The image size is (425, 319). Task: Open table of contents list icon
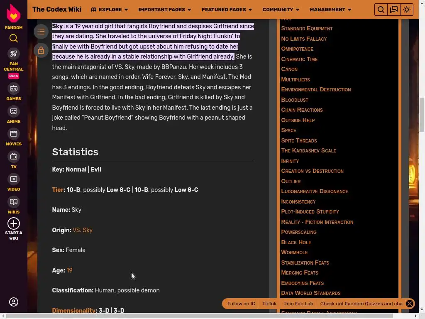tap(41, 32)
